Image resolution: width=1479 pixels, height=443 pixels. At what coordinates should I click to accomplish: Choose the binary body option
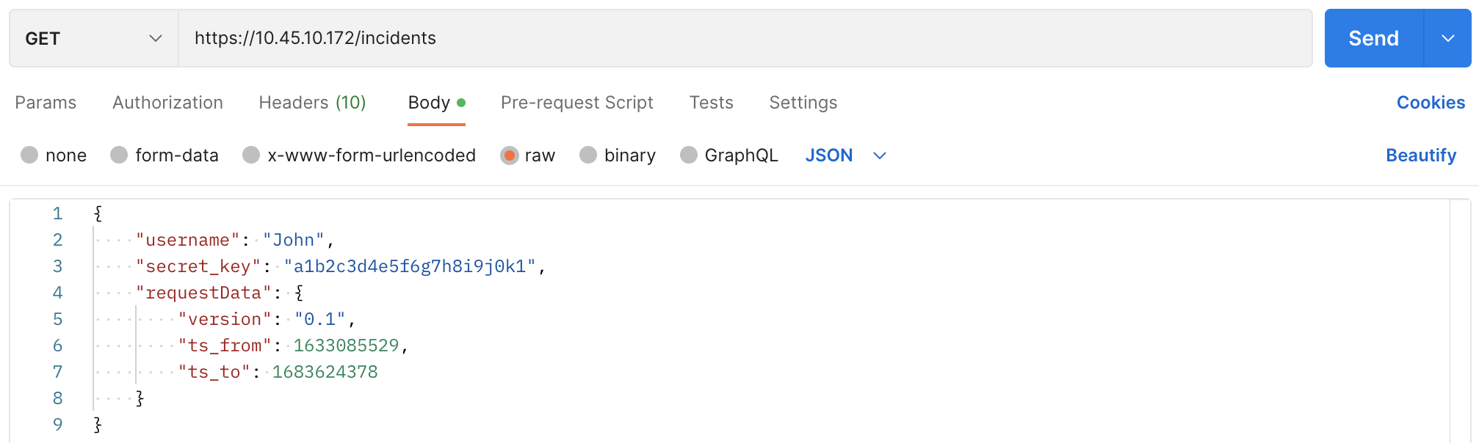tap(588, 155)
